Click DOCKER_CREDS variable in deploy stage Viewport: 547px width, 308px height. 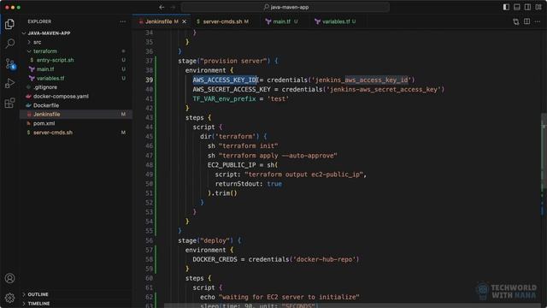click(x=215, y=259)
